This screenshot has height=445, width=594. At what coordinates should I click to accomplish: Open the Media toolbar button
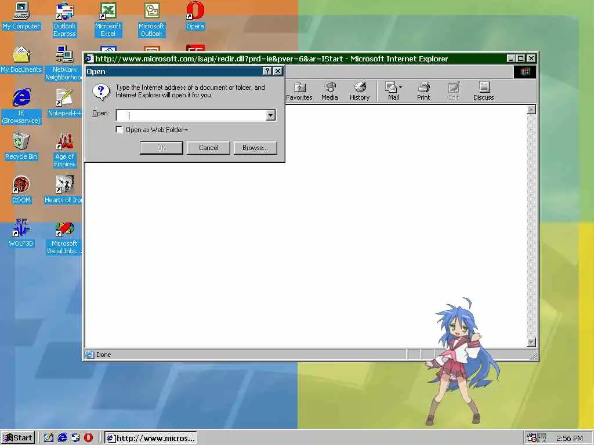(329, 91)
